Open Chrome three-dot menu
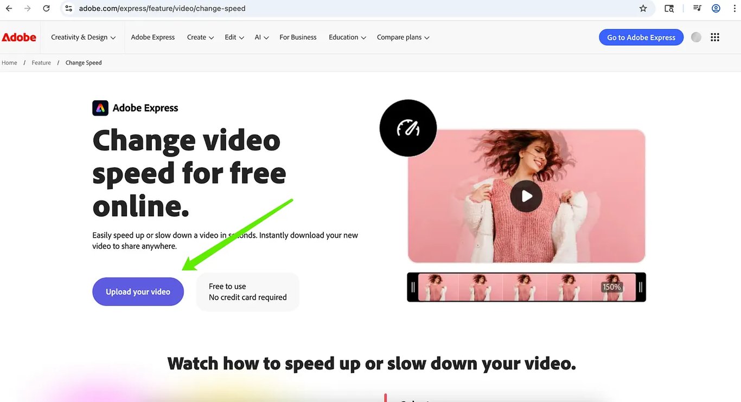 click(x=734, y=9)
